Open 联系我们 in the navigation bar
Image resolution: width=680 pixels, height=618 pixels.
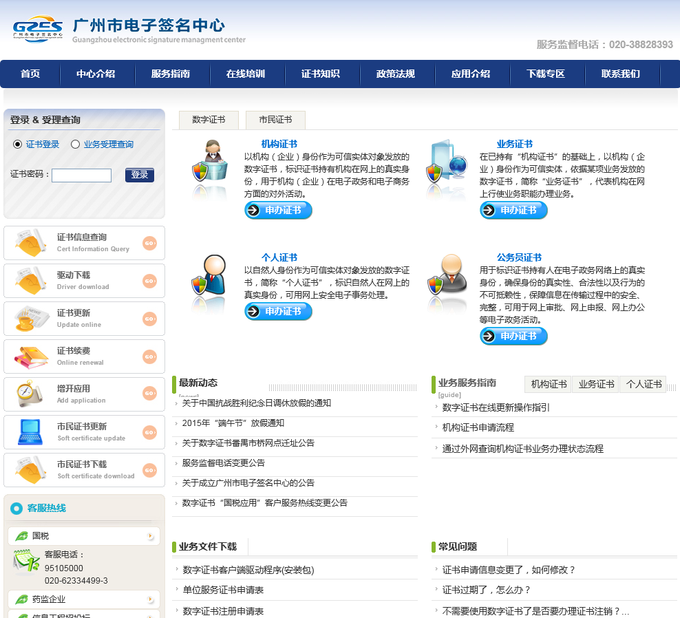click(621, 74)
